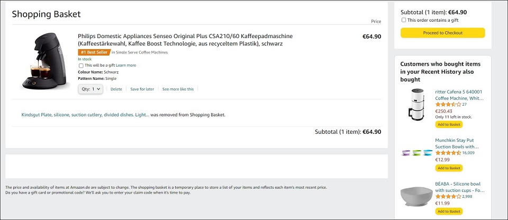This screenshot has height=220, width=508.
Task: Click the BÉABA bowl star rating
Action: 448,196
